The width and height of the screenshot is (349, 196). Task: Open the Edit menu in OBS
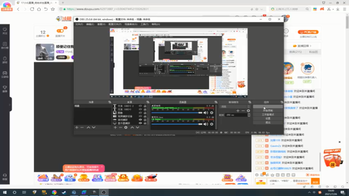[x=90, y=24]
